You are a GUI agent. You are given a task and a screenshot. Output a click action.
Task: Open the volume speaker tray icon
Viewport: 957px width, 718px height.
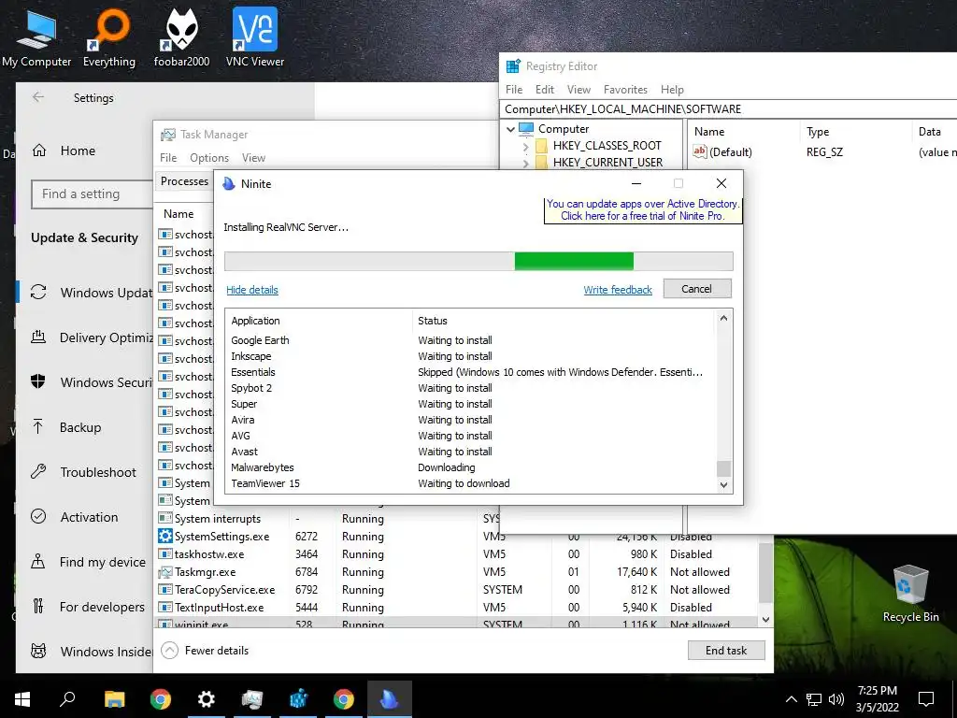836,699
